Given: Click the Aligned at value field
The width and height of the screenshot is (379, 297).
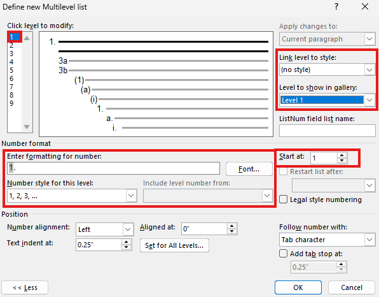Looking at the screenshot, I should pyautogui.click(x=204, y=229).
